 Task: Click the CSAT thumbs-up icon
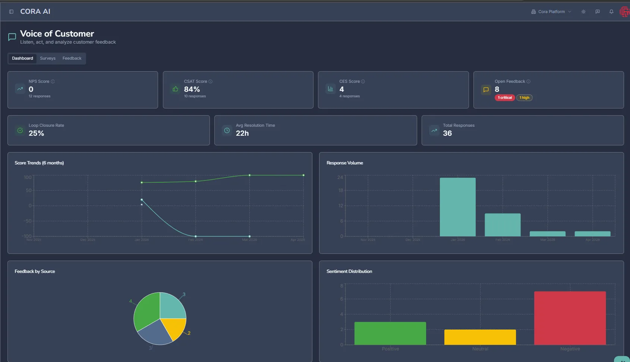click(x=176, y=89)
